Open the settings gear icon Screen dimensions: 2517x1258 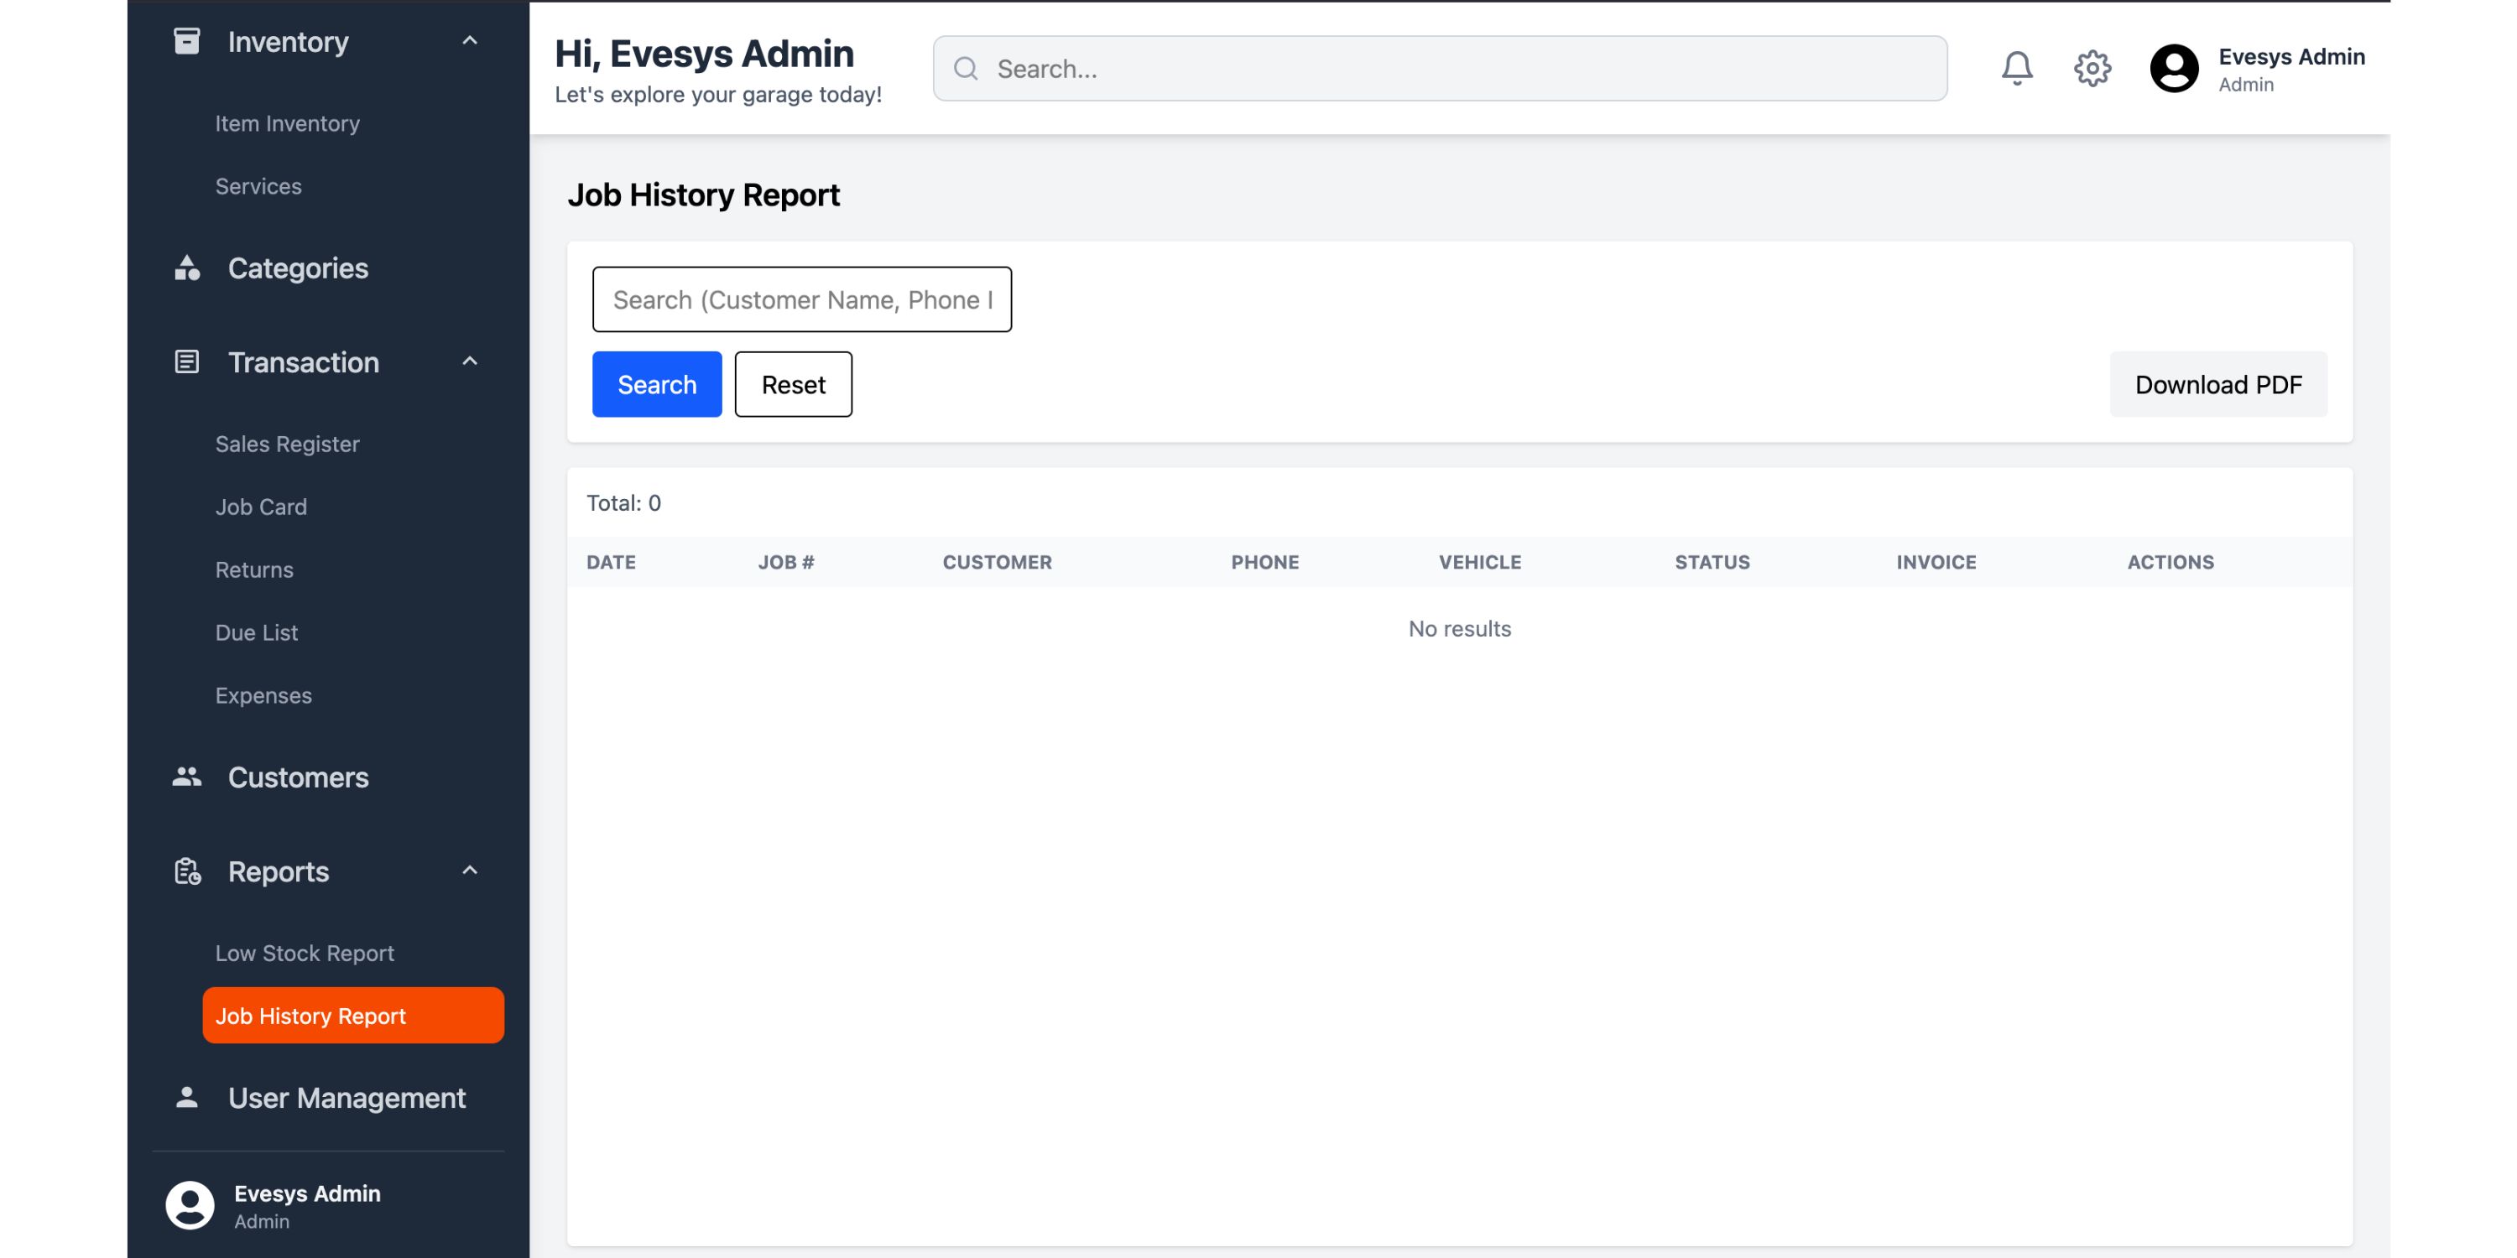tap(2092, 69)
